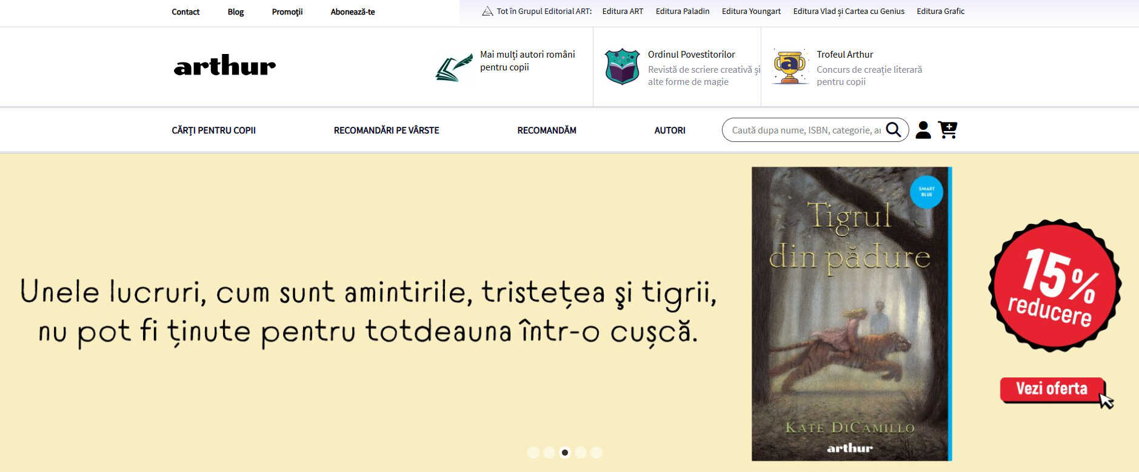
Task: Select the first carousel slide dot
Action: tap(533, 453)
